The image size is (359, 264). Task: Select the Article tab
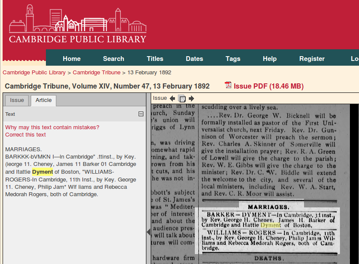(x=43, y=100)
